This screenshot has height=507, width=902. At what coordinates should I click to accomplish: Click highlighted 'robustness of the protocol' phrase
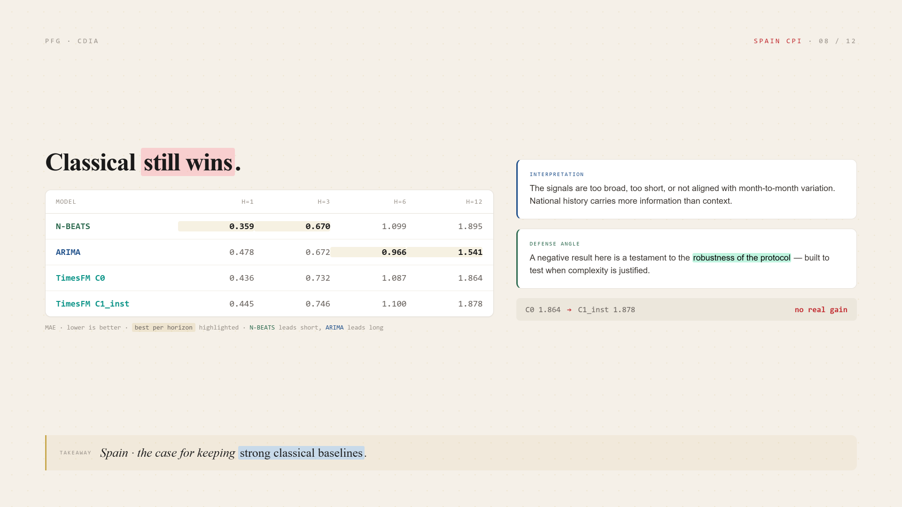tap(742, 258)
